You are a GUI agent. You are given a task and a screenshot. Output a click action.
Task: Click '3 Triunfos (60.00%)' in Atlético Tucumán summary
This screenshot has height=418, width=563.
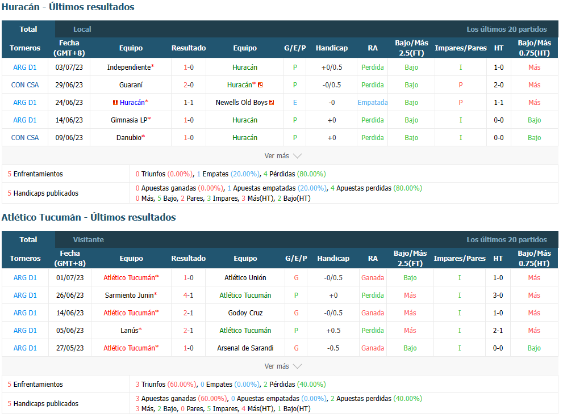pos(166,385)
